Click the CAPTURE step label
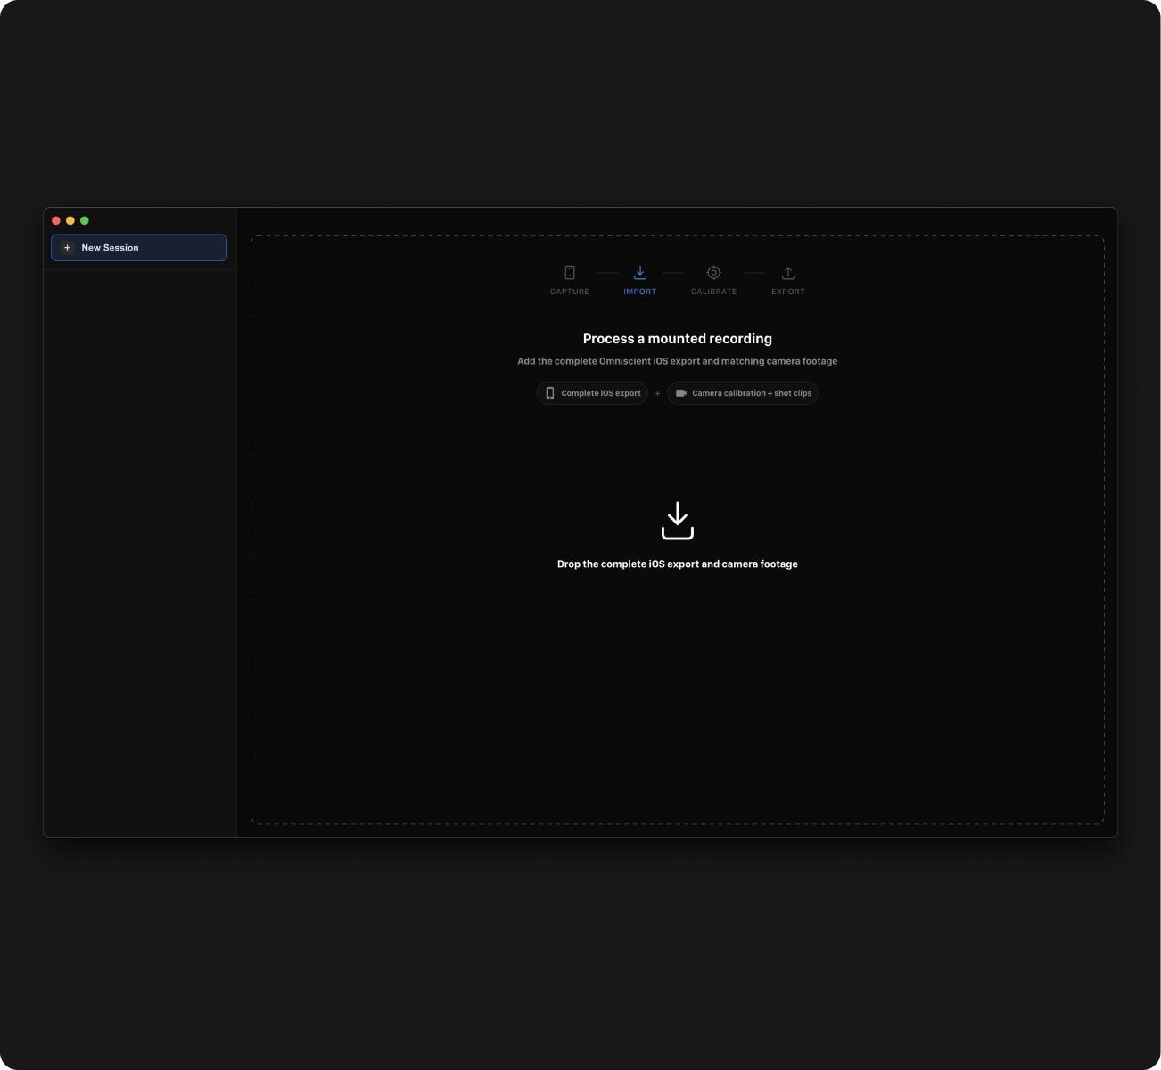The height and width of the screenshot is (1070, 1161). tap(570, 292)
